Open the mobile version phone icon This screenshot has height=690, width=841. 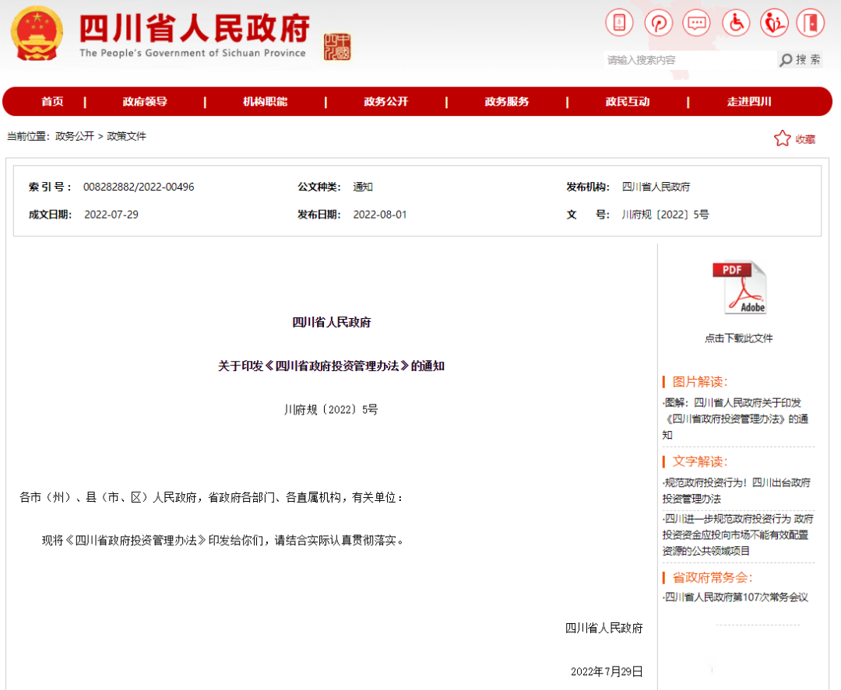(619, 23)
